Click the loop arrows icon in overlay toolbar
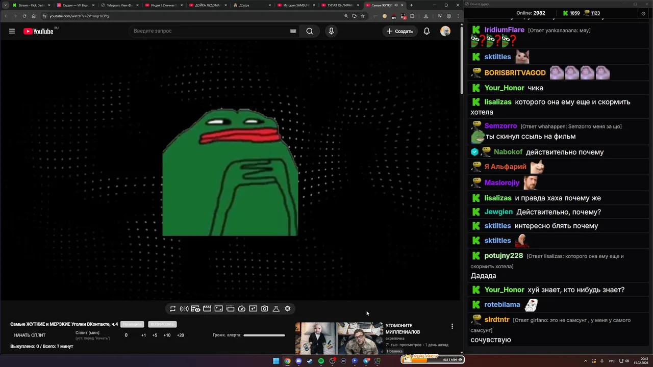This screenshot has height=367, width=653. tap(173, 309)
